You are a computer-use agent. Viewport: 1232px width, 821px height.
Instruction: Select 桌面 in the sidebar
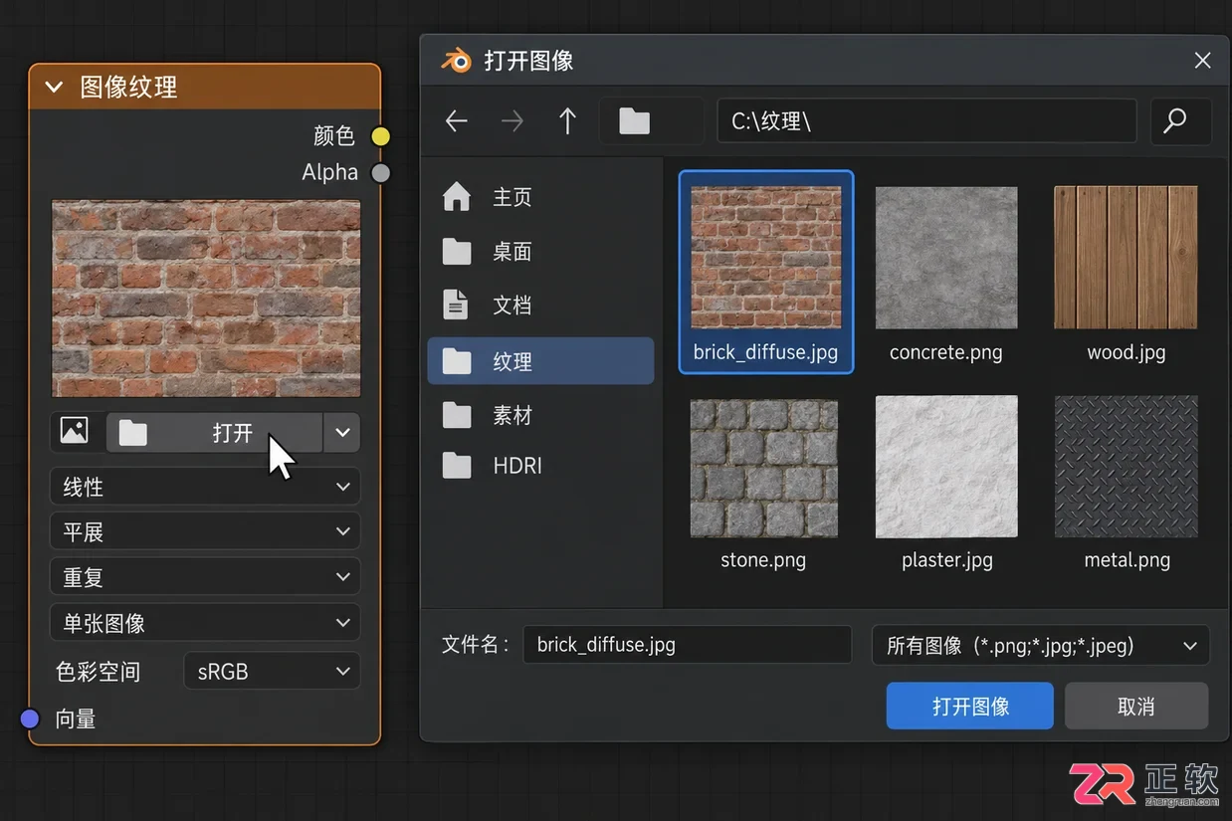540,252
